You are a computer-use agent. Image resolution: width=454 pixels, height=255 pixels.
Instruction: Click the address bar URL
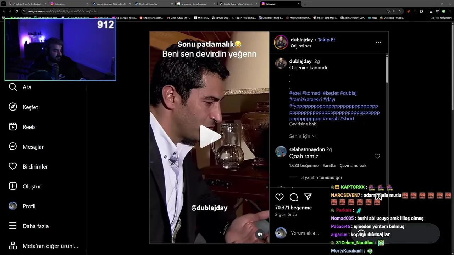(x=62, y=11)
